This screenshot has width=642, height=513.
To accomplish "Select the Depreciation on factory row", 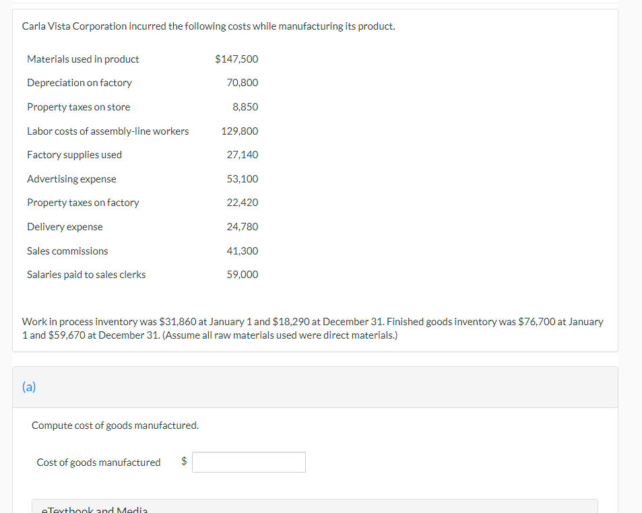I will 79,83.
